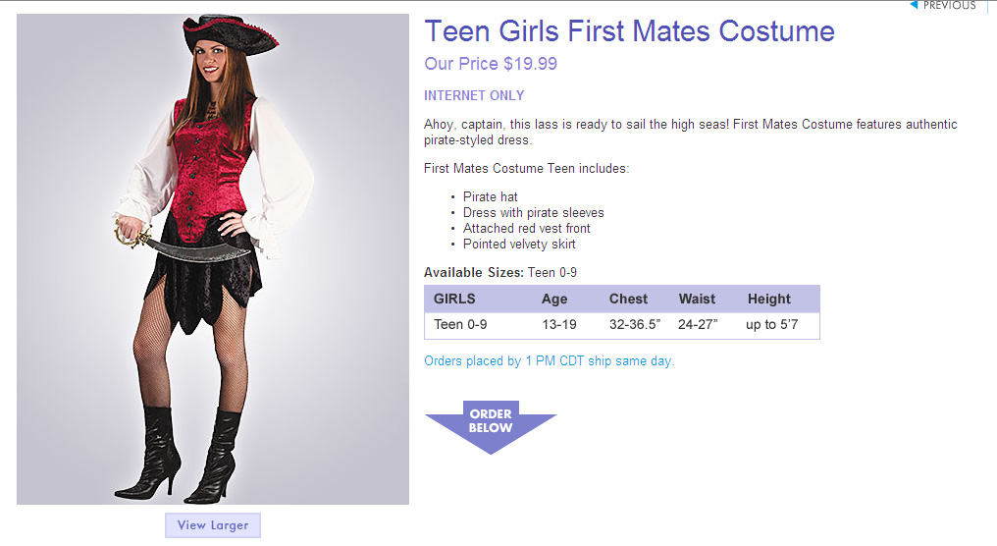Select the Teen 0-9 size row cell
The height and width of the screenshot is (546, 997).
click(x=460, y=324)
